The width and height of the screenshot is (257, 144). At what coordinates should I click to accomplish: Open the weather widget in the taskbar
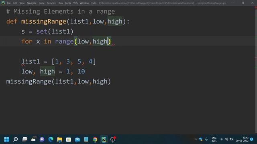click(33, 139)
